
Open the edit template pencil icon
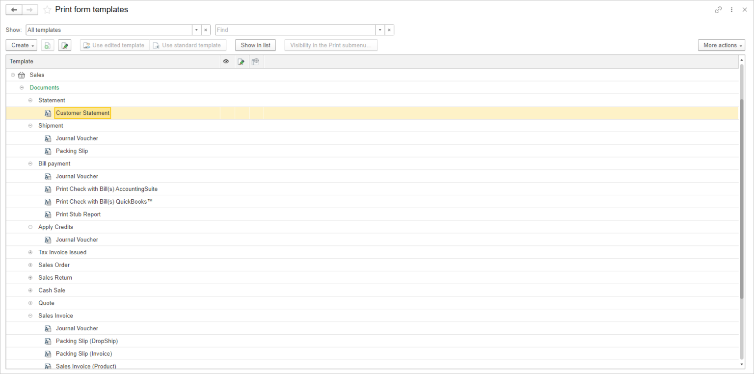tap(64, 45)
